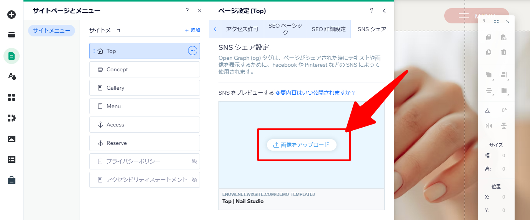The width and height of the screenshot is (530, 220).
Task: Open the Media image icon in sidebar
Action: (x=12, y=139)
